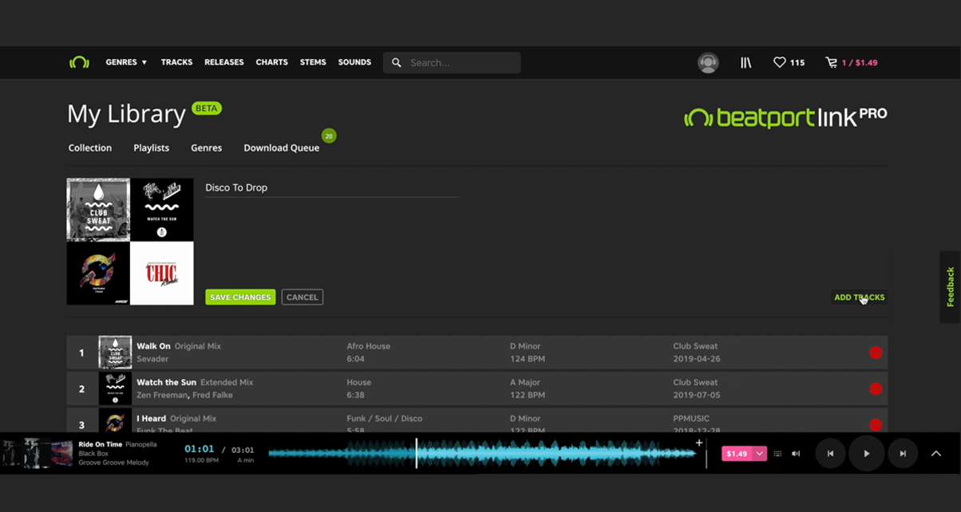Click Club Sweat label on Walk On row
Viewport: 961px width, 512px height.
pos(695,346)
